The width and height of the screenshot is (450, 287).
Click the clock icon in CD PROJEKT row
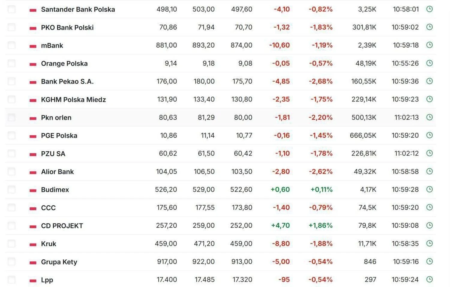429,225
